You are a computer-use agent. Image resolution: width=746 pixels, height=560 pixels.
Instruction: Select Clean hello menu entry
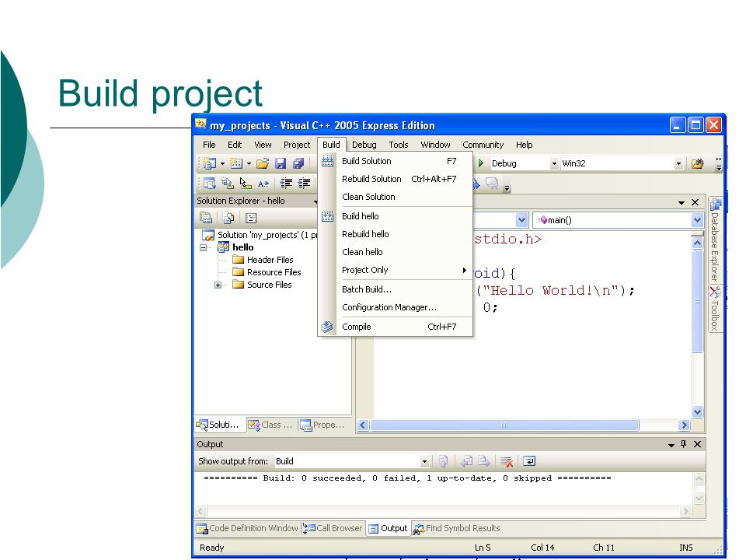tap(395, 252)
